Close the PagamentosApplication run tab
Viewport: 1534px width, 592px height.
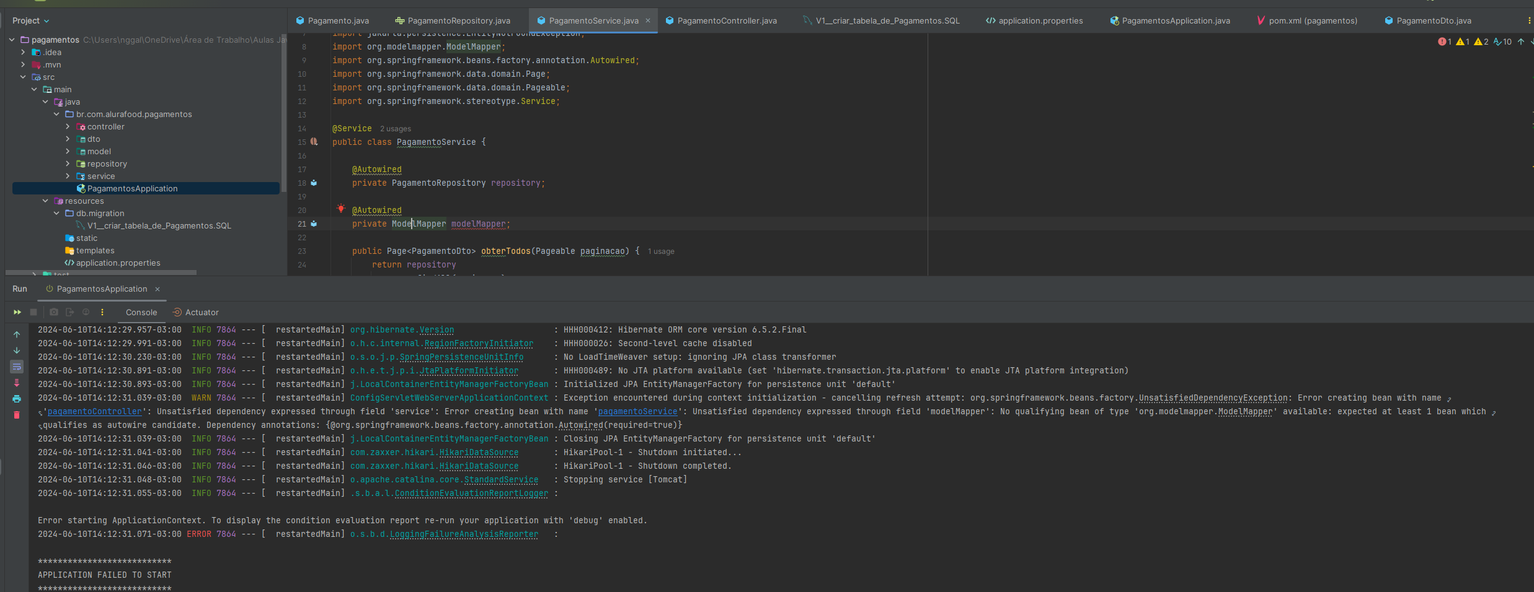(157, 289)
